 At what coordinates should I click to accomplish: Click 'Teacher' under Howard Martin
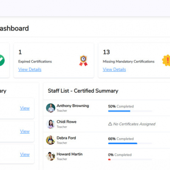(62, 159)
